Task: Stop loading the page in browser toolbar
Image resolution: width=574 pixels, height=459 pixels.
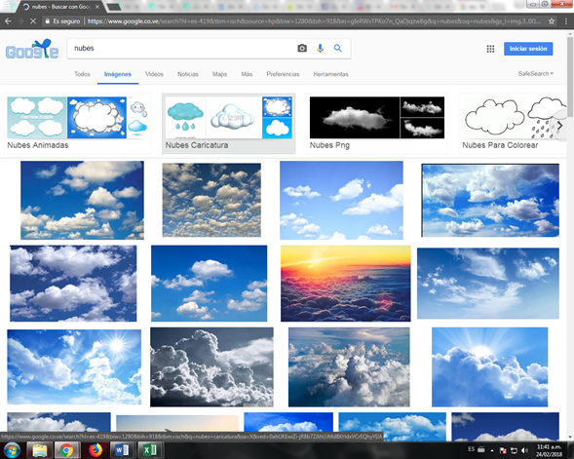Action: point(33,21)
